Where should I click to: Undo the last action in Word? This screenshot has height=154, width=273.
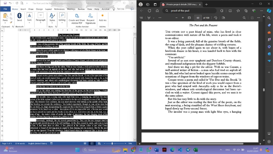click(10, 3)
